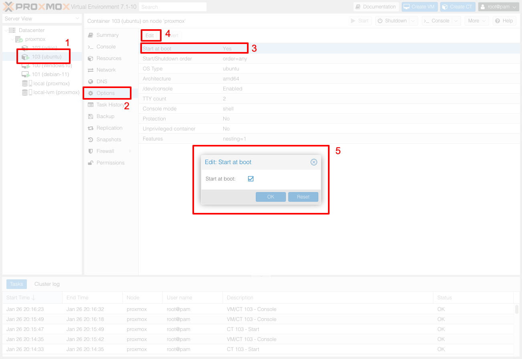Close the Edit: Start at boot dialog
Image resolution: width=522 pixels, height=359 pixels.
pyautogui.click(x=314, y=162)
